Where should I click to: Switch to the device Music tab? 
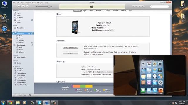(91, 11)
